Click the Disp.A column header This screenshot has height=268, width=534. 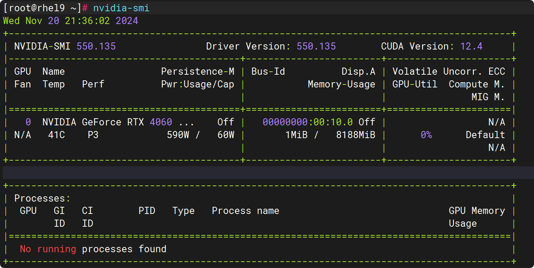coord(359,71)
